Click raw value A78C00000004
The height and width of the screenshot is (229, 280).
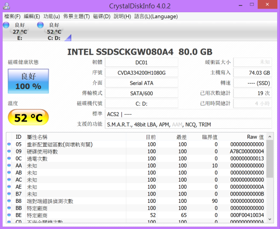(x=247, y=151)
